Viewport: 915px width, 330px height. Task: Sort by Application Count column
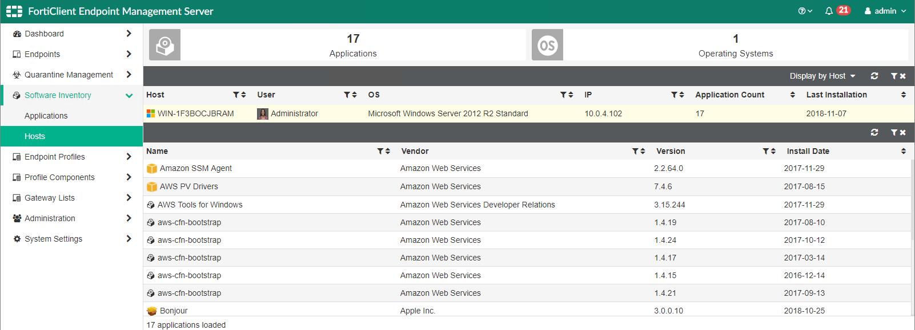click(x=792, y=95)
